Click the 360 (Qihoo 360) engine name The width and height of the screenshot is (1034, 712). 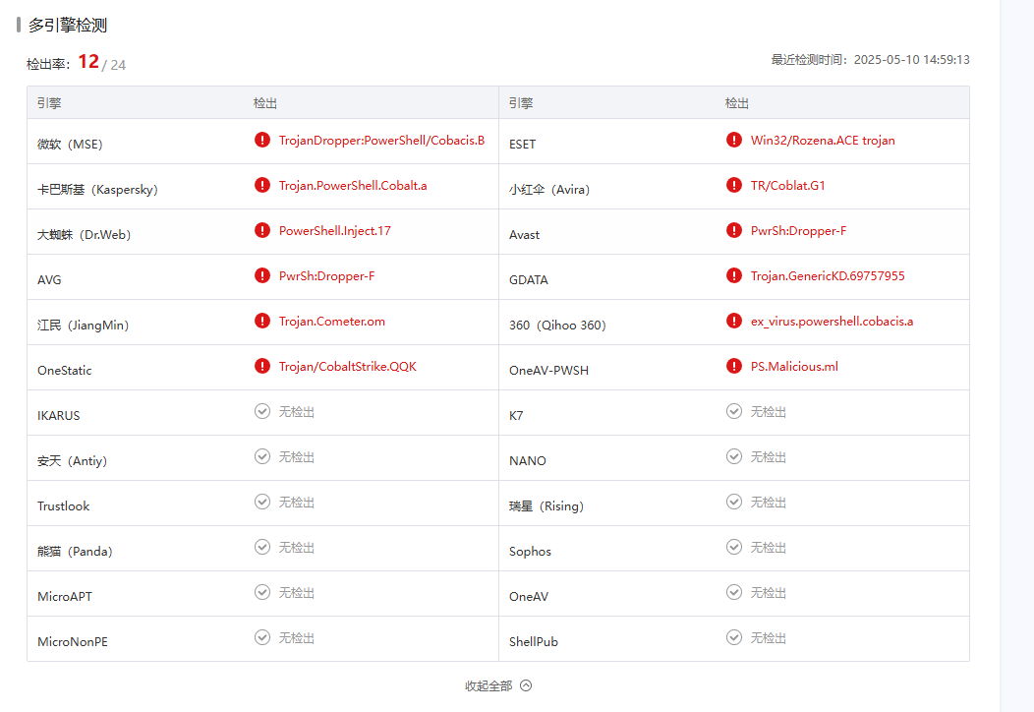click(x=557, y=325)
